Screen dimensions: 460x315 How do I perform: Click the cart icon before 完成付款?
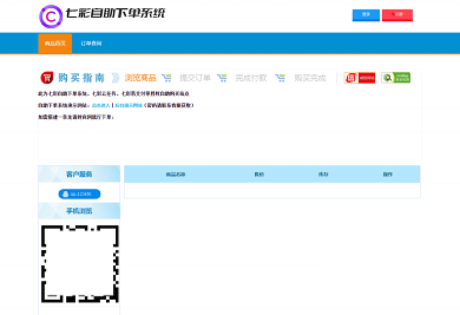(222, 78)
